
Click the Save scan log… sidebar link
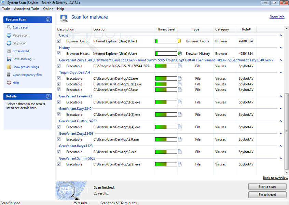(24, 59)
